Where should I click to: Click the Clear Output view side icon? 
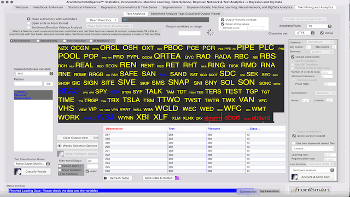pos(96,137)
